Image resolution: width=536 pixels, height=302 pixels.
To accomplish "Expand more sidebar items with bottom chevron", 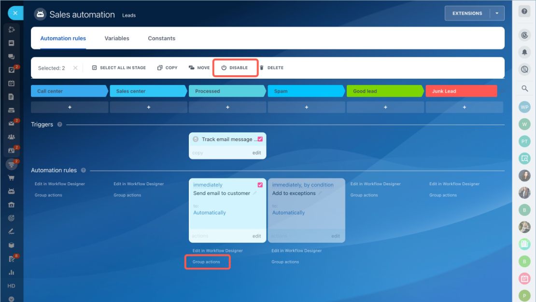I will tap(11, 299).
